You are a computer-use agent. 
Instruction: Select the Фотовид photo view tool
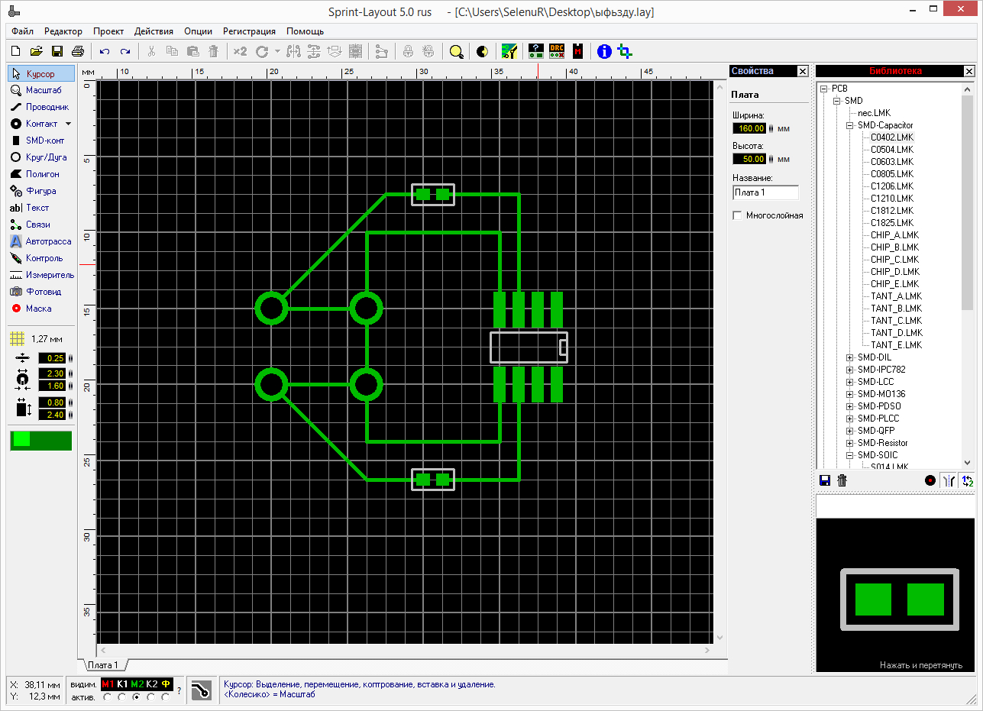(41, 292)
